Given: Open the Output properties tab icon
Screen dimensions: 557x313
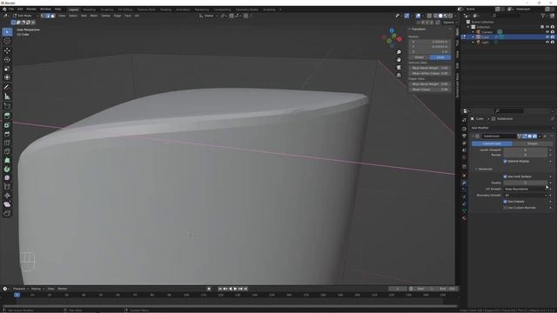Looking at the screenshot, I should pos(464,136).
